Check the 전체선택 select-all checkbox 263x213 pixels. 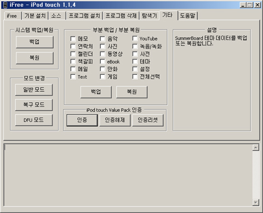pyautogui.click(x=135, y=76)
